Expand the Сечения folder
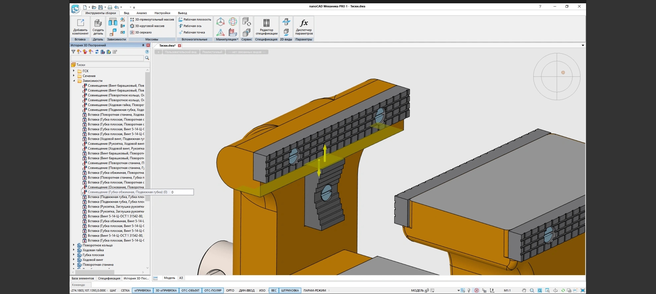 point(74,76)
